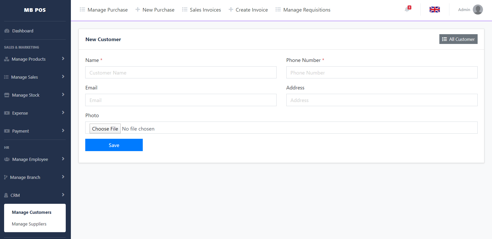This screenshot has width=492, height=239.
Task: Click the UK flag language icon
Action: pos(434,10)
